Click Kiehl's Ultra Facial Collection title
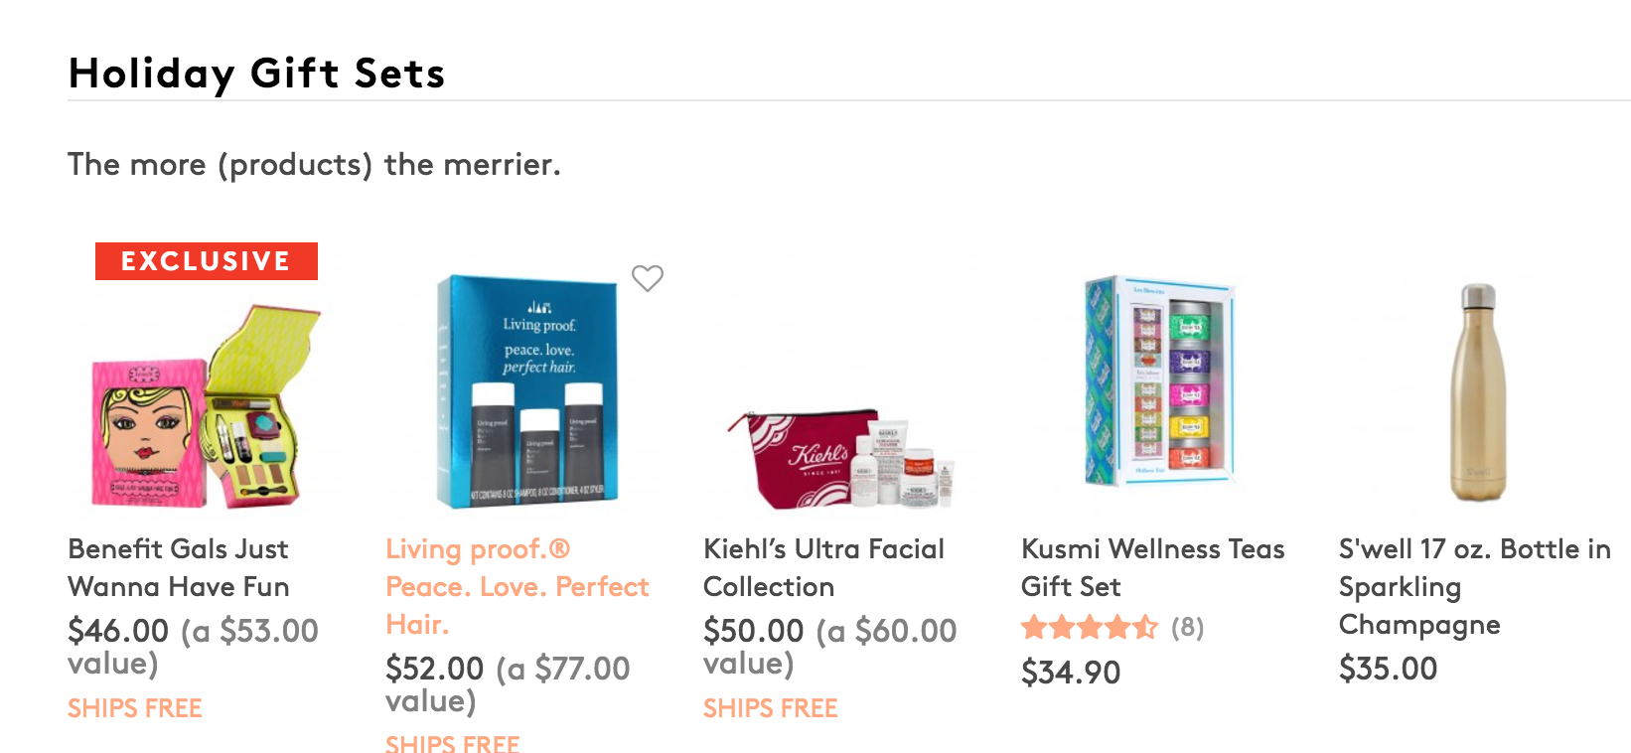The height and width of the screenshot is (753, 1631). coord(823,567)
